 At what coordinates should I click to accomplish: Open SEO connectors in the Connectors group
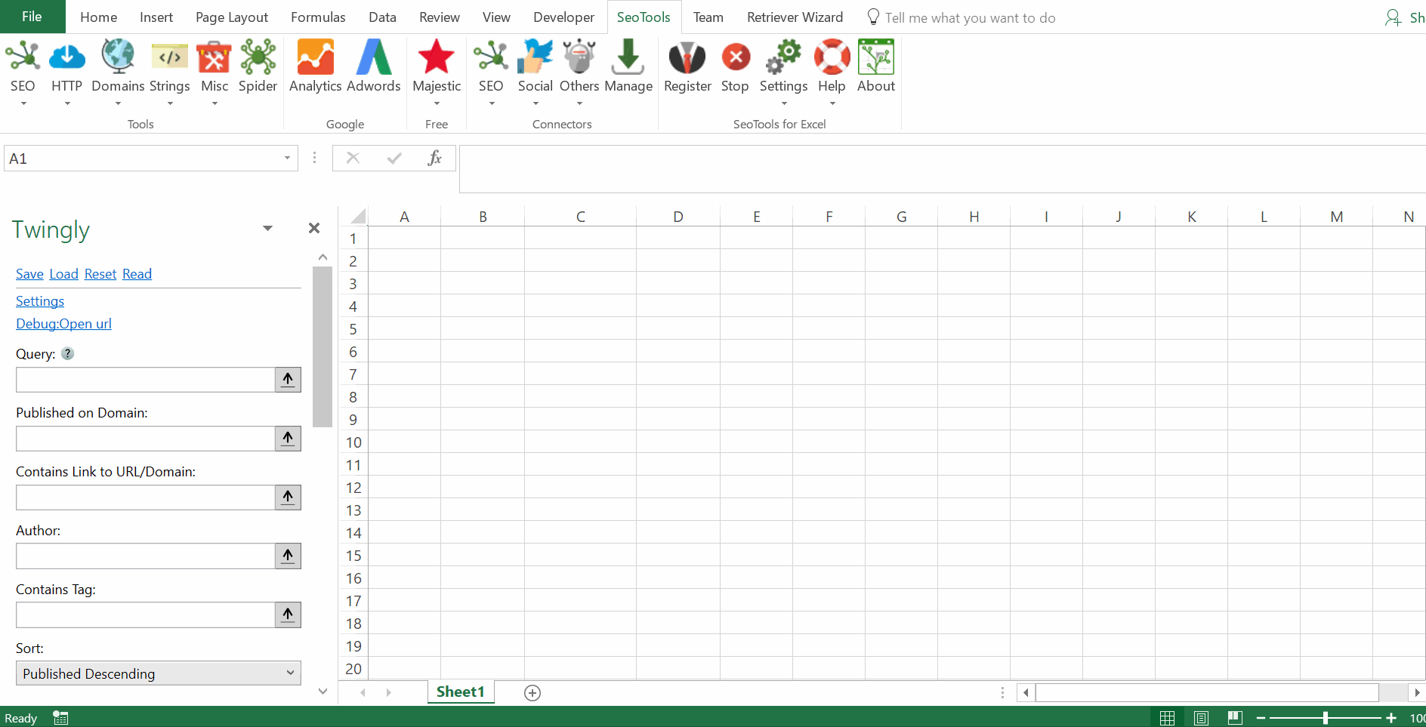tap(491, 72)
